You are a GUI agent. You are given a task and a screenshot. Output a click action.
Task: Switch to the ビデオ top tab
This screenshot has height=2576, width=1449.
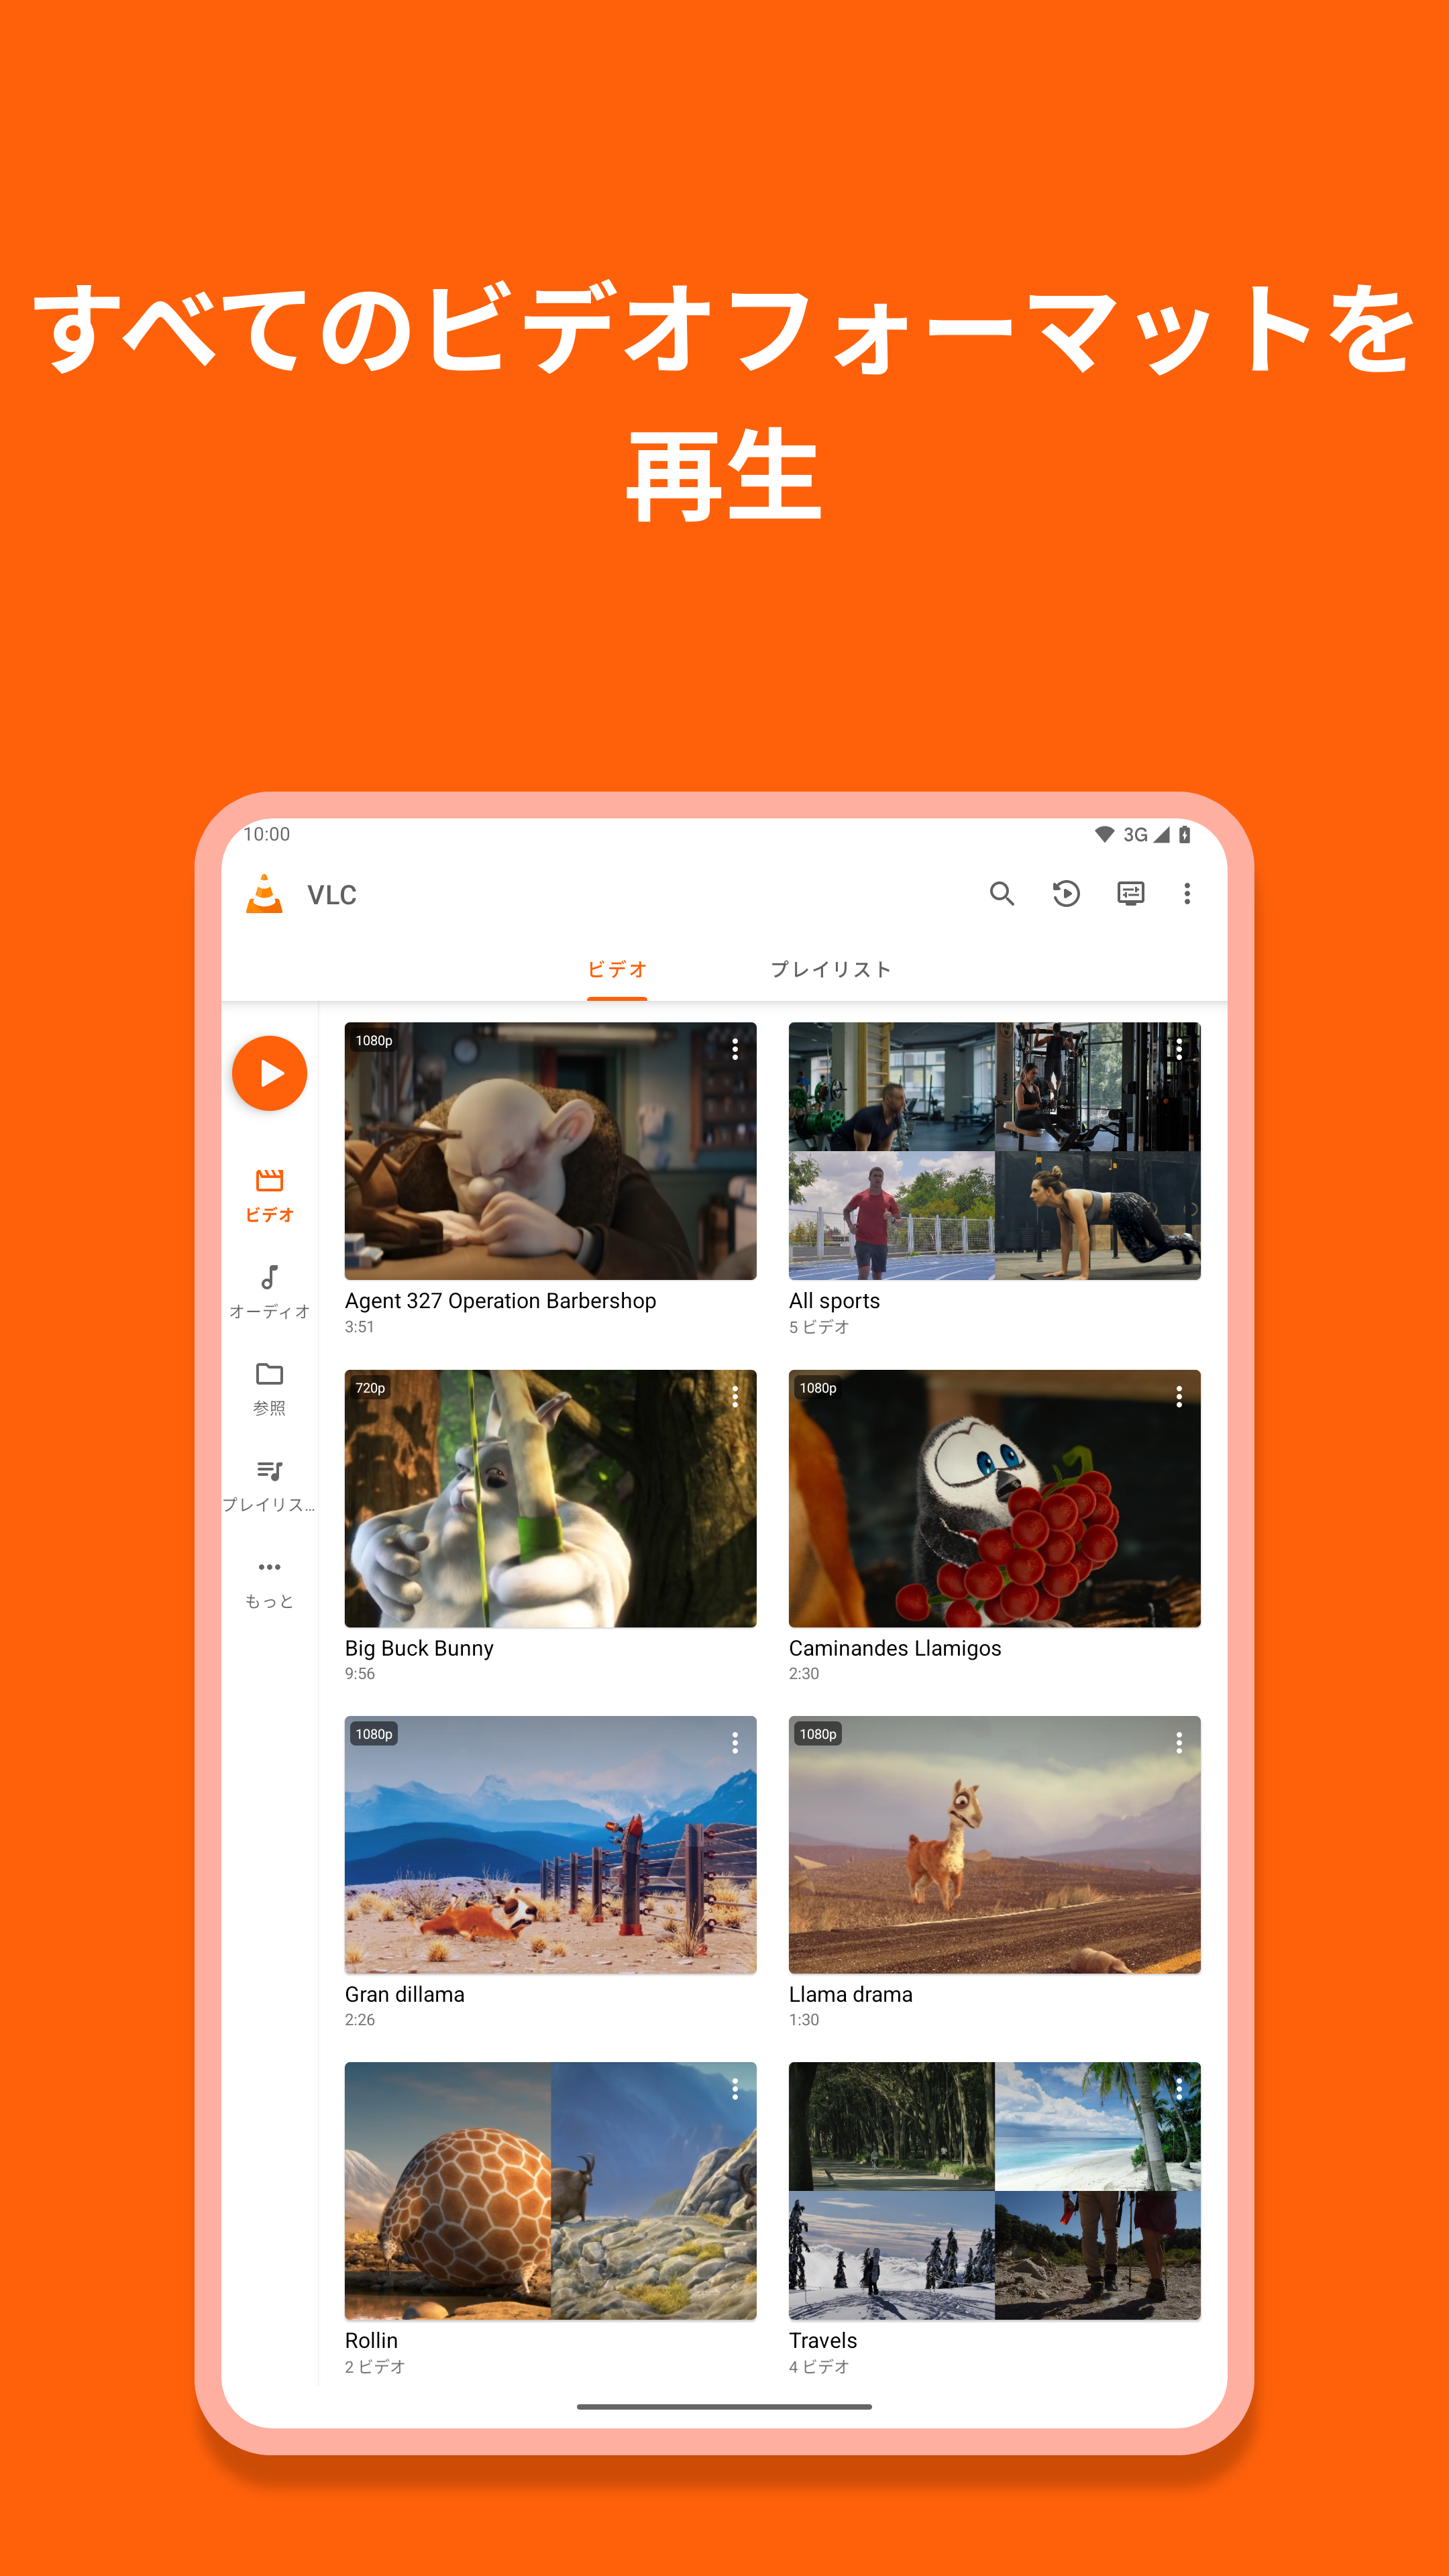pyautogui.click(x=617, y=969)
